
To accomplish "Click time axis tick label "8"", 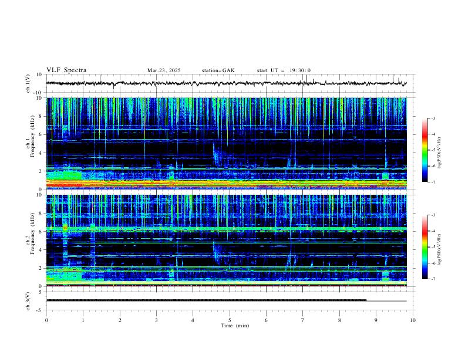I will point(339,320).
